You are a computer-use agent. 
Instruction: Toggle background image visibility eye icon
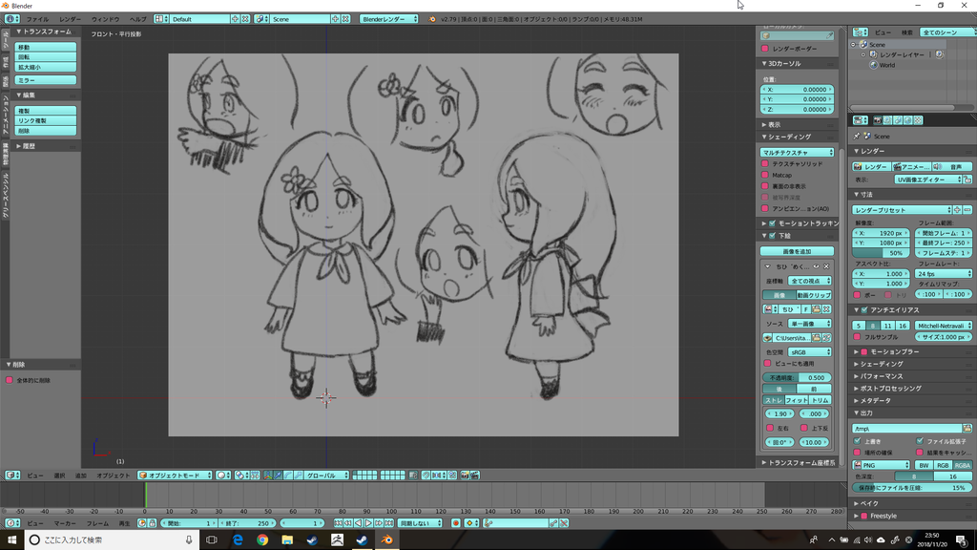tap(817, 266)
